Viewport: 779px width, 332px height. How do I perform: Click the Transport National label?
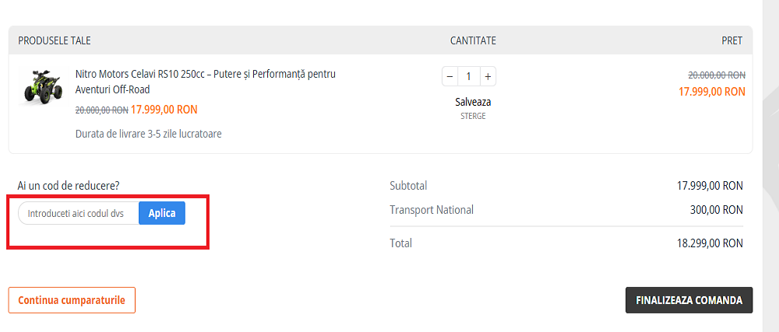(432, 210)
